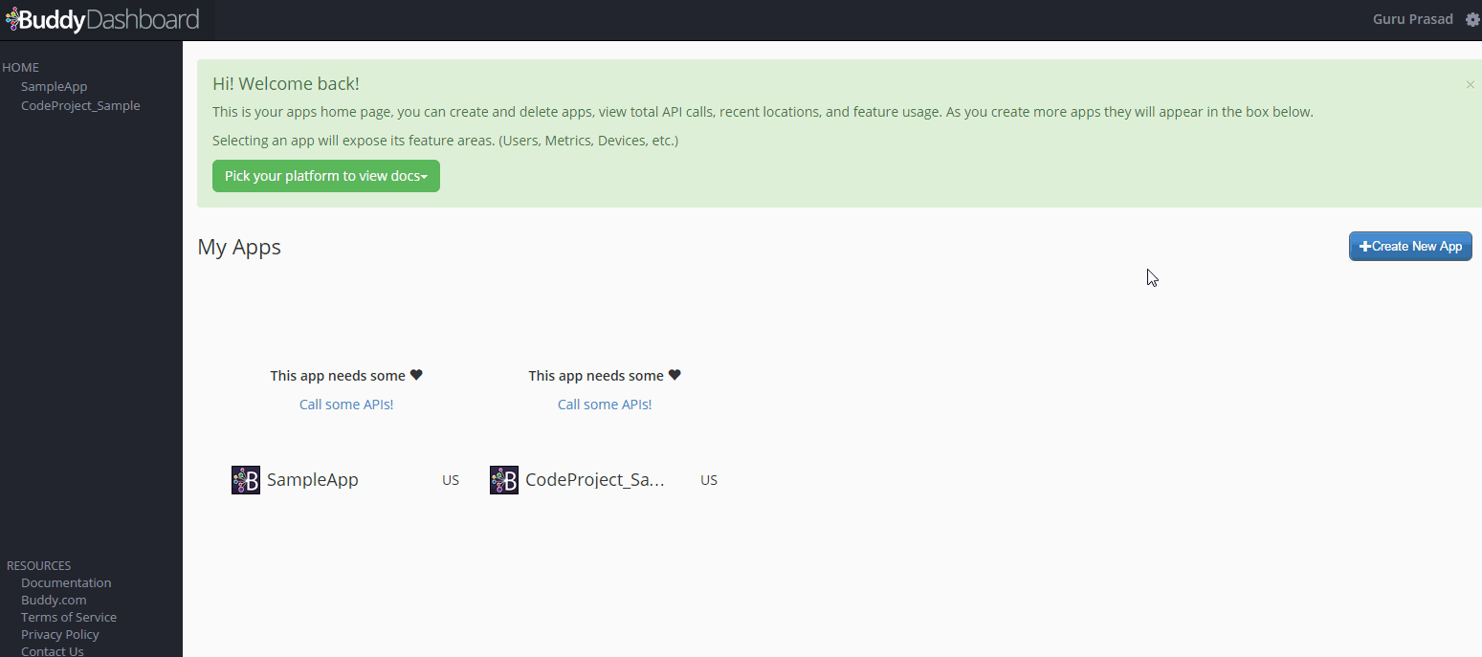Click the RESOURCES sidebar heading
1482x657 pixels.
coord(38,566)
